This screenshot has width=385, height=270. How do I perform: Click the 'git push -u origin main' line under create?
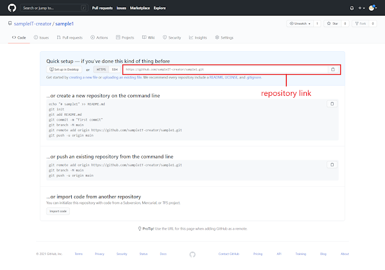71,136
